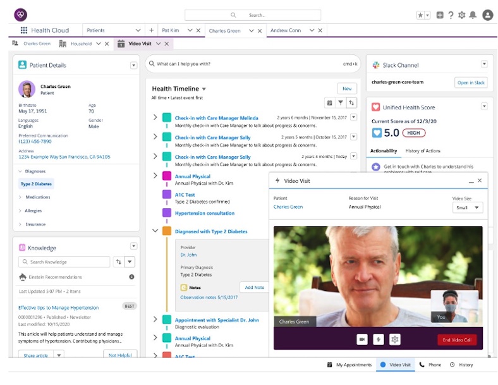This screenshot has width=498, height=385.
Task: Collapse Diagnosed with Type 2 Diabetes event
Action: coord(155,231)
